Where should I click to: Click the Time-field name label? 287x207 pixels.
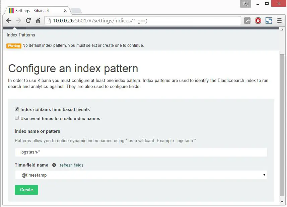coord(31,165)
